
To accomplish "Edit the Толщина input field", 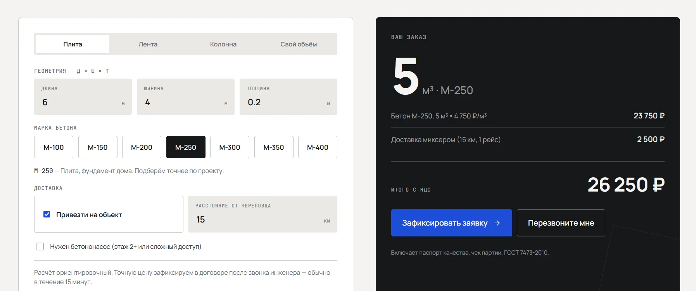I will (x=288, y=97).
